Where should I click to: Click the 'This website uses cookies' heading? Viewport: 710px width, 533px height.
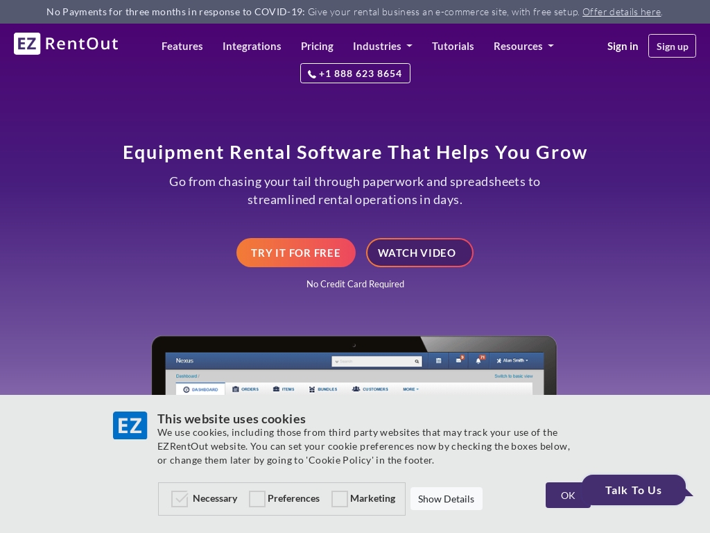[232, 418]
